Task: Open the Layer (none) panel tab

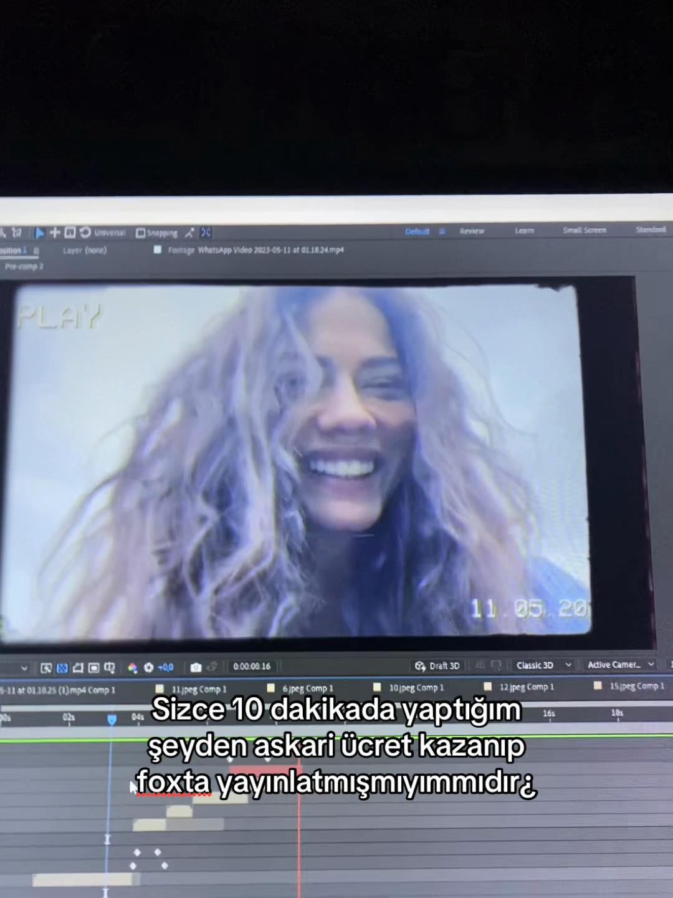Action: coord(85,250)
